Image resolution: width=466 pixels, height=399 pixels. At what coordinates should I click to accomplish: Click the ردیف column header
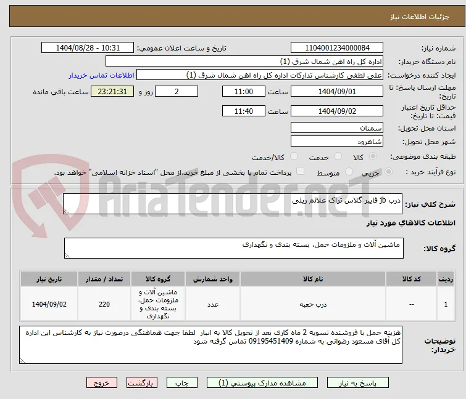point(446,279)
